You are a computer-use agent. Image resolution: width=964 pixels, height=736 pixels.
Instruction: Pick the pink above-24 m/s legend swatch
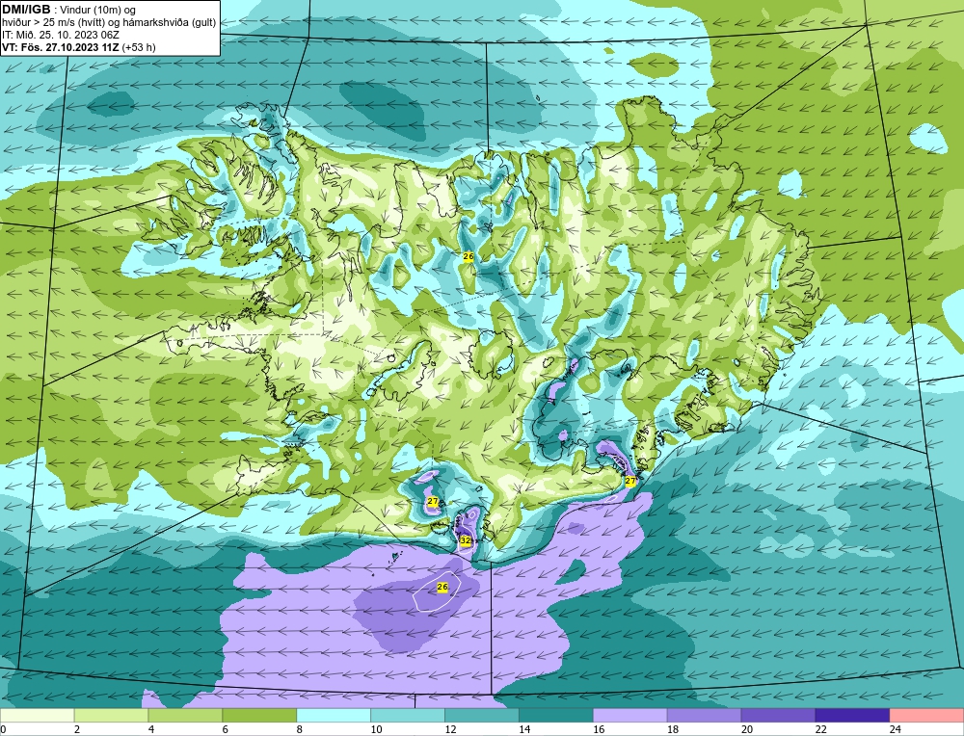click(926, 715)
